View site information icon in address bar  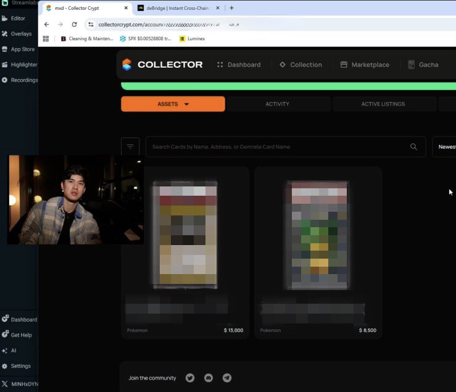[91, 25]
